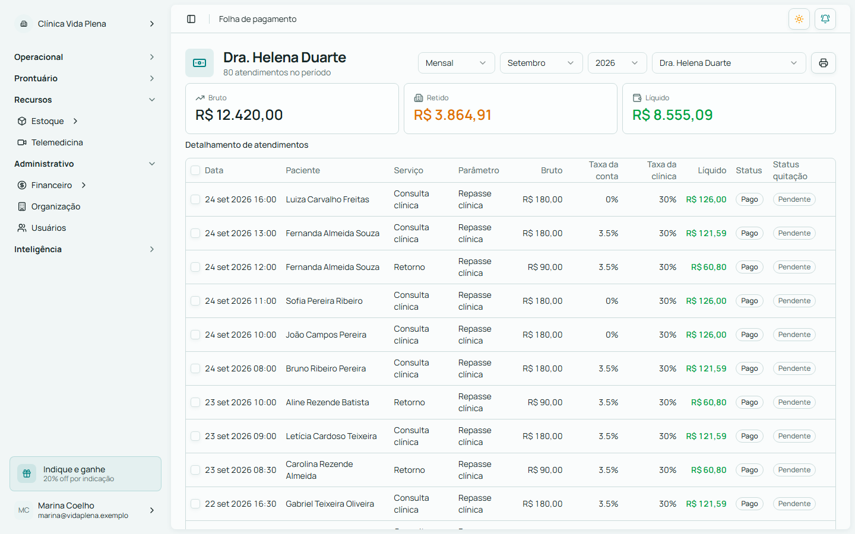Print the payroll report
Image resolution: width=855 pixels, height=534 pixels.
(824, 63)
